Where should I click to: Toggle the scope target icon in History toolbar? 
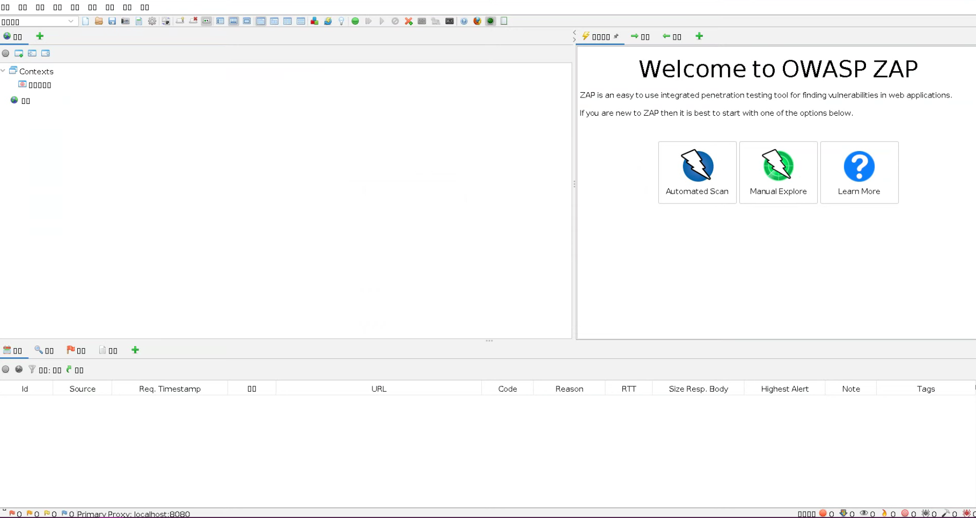(x=5, y=370)
